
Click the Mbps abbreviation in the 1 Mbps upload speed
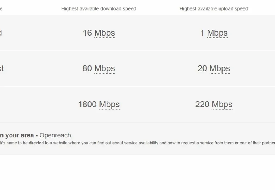pos(217,33)
